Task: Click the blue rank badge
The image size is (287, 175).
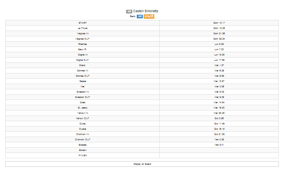Action: [140, 16]
